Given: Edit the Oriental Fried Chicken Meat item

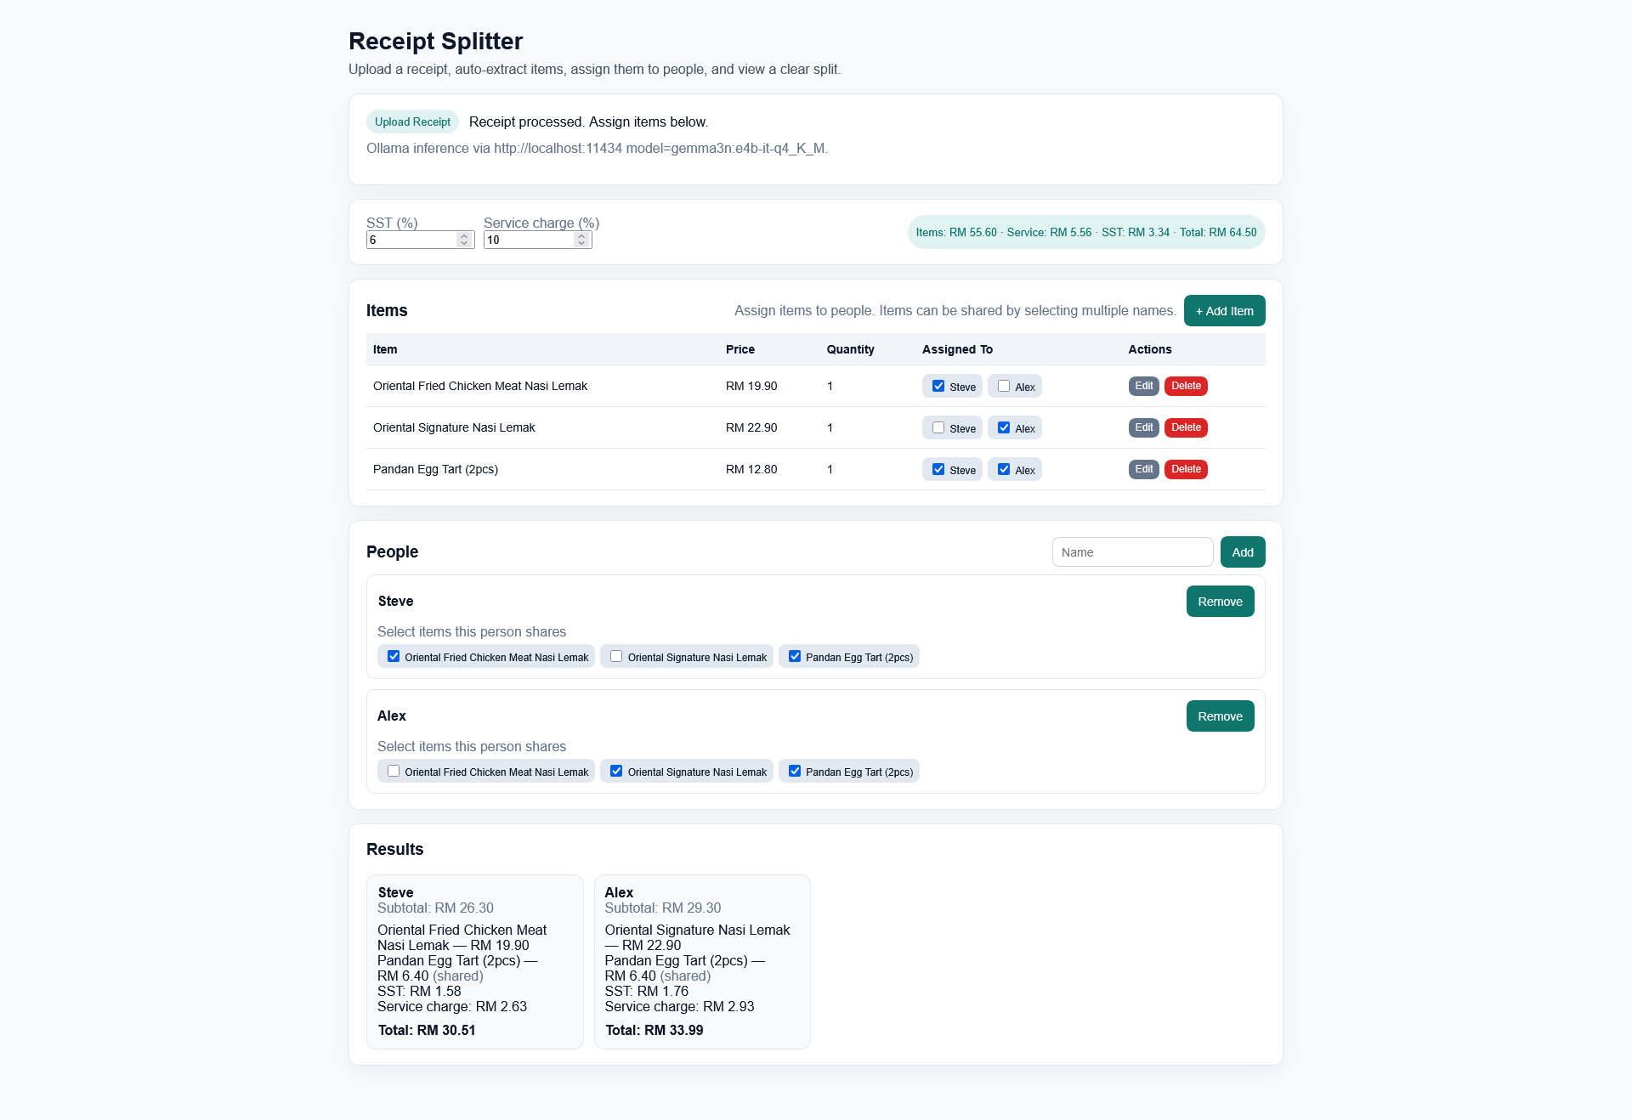Looking at the screenshot, I should (x=1143, y=386).
